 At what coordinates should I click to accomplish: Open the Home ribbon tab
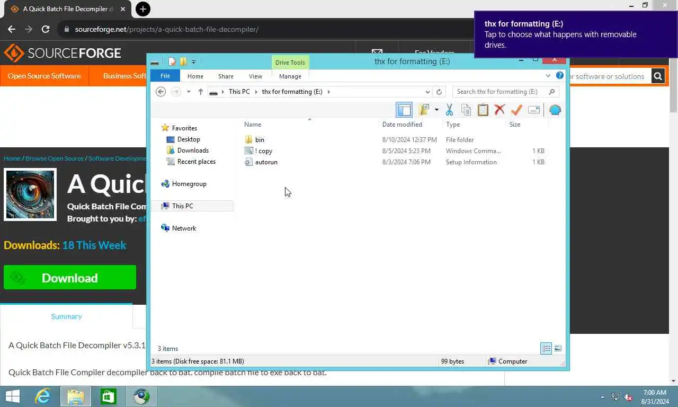pyautogui.click(x=195, y=76)
